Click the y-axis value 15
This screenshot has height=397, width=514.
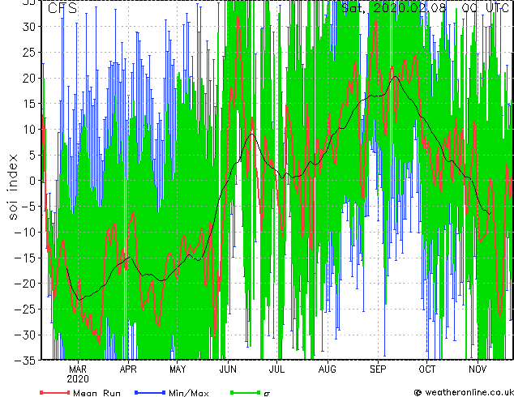(29, 104)
